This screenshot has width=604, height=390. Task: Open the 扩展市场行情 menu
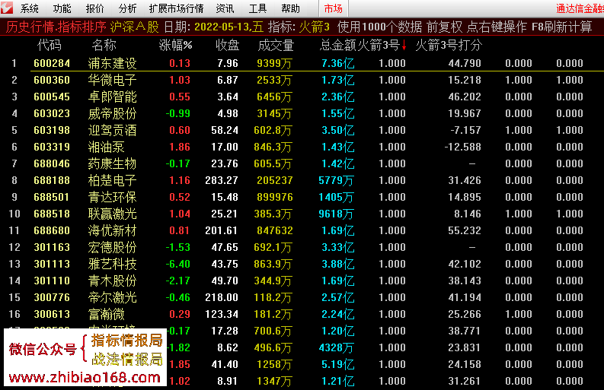tap(177, 8)
